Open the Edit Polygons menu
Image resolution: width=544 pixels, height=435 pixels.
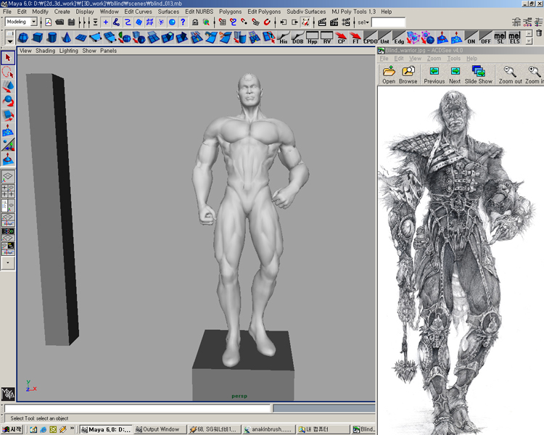coord(263,12)
